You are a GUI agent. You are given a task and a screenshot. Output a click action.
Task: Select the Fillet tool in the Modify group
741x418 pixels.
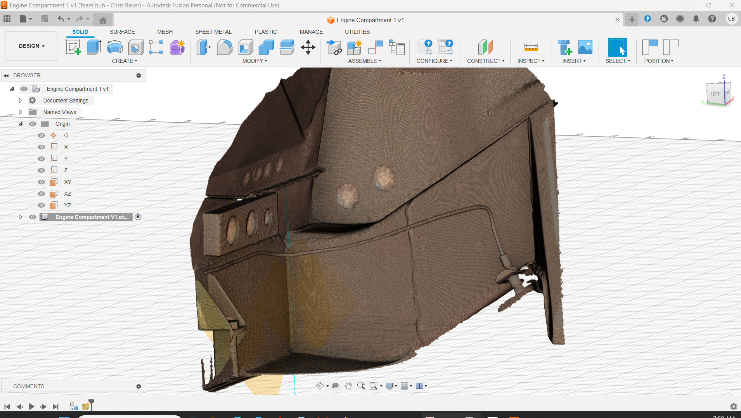[224, 47]
